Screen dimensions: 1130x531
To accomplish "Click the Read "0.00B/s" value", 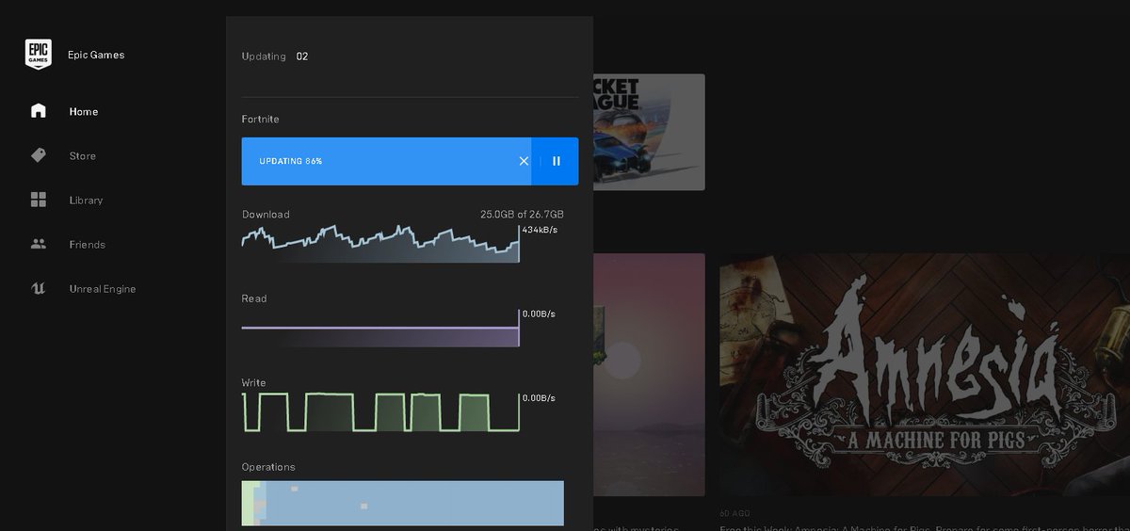I will 539,314.
